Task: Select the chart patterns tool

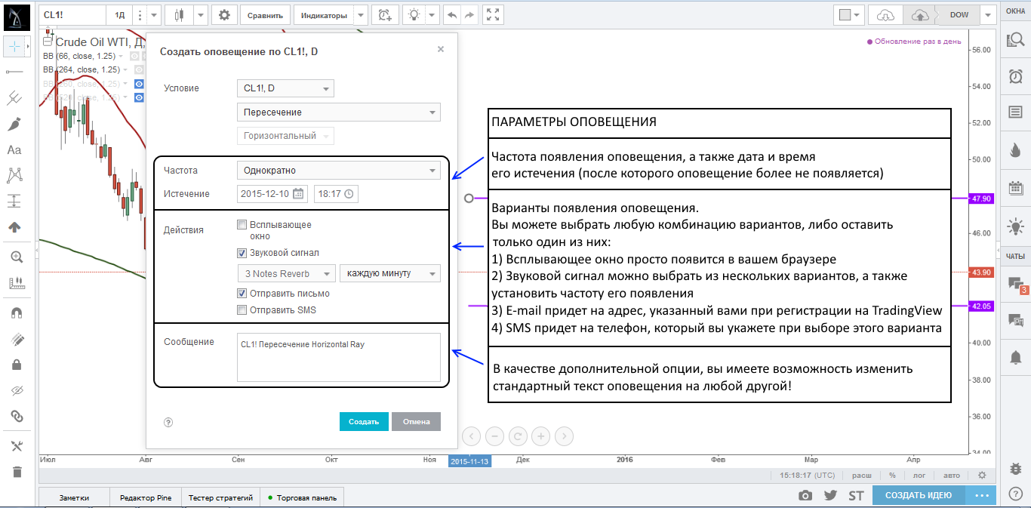Action: [14, 175]
